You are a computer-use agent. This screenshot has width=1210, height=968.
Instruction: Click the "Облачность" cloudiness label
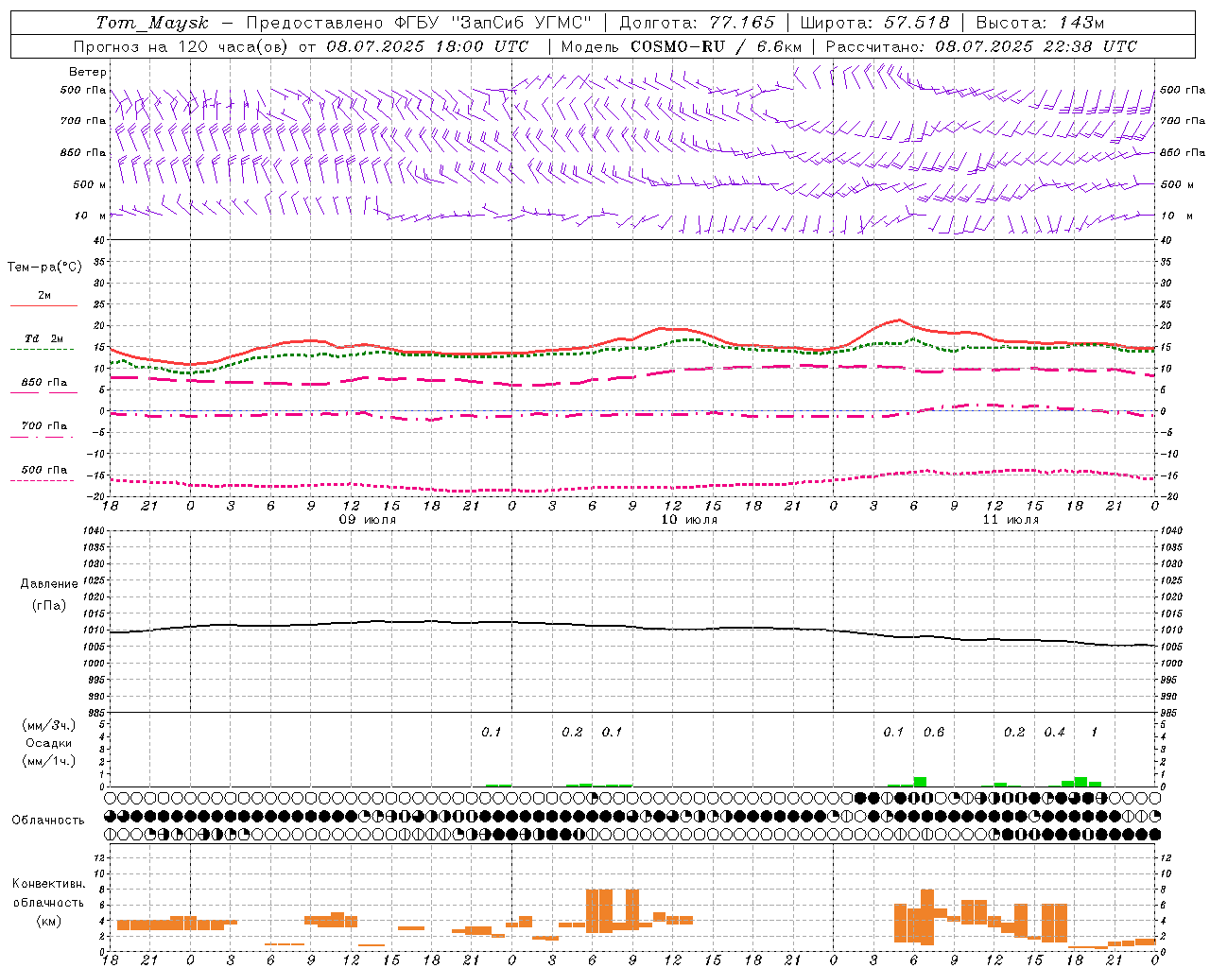[x=48, y=820]
